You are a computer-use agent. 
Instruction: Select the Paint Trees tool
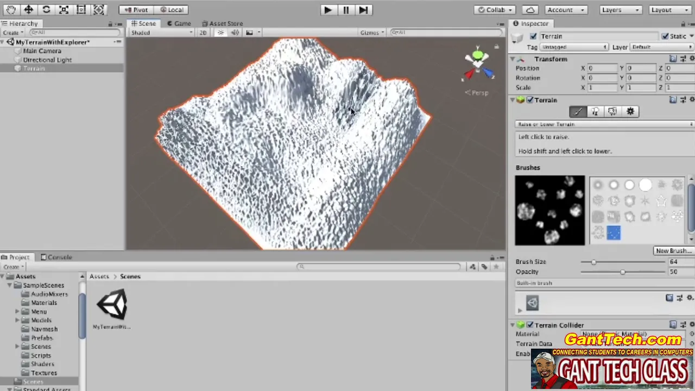point(595,111)
